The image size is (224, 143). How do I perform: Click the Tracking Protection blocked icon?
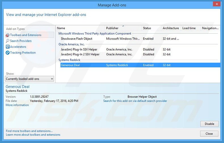8,53
